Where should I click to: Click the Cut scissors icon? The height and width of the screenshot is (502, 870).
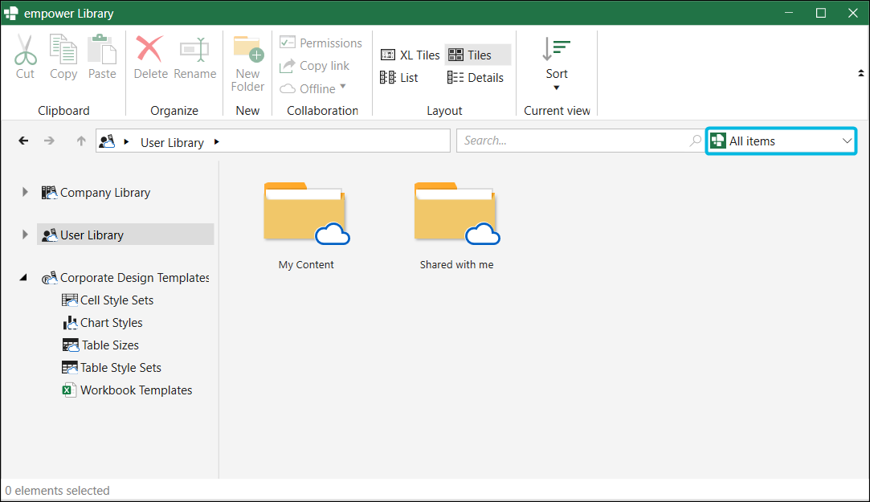pyautogui.click(x=25, y=50)
